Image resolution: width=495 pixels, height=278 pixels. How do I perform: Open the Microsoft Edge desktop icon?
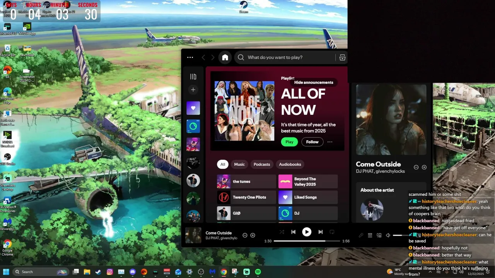7,96
